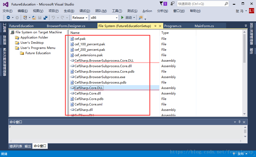
Task: Open the 工具(T) menu
Action: [117, 11]
